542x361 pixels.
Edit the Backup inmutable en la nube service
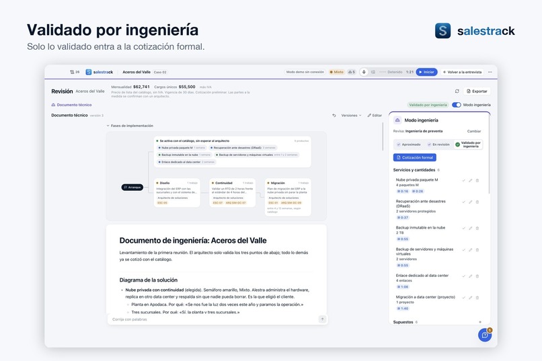tap(471, 229)
